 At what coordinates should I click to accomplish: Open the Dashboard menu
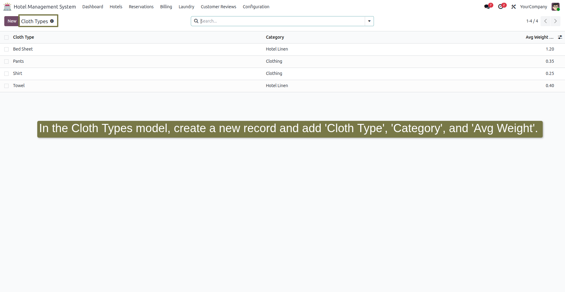coord(93,7)
